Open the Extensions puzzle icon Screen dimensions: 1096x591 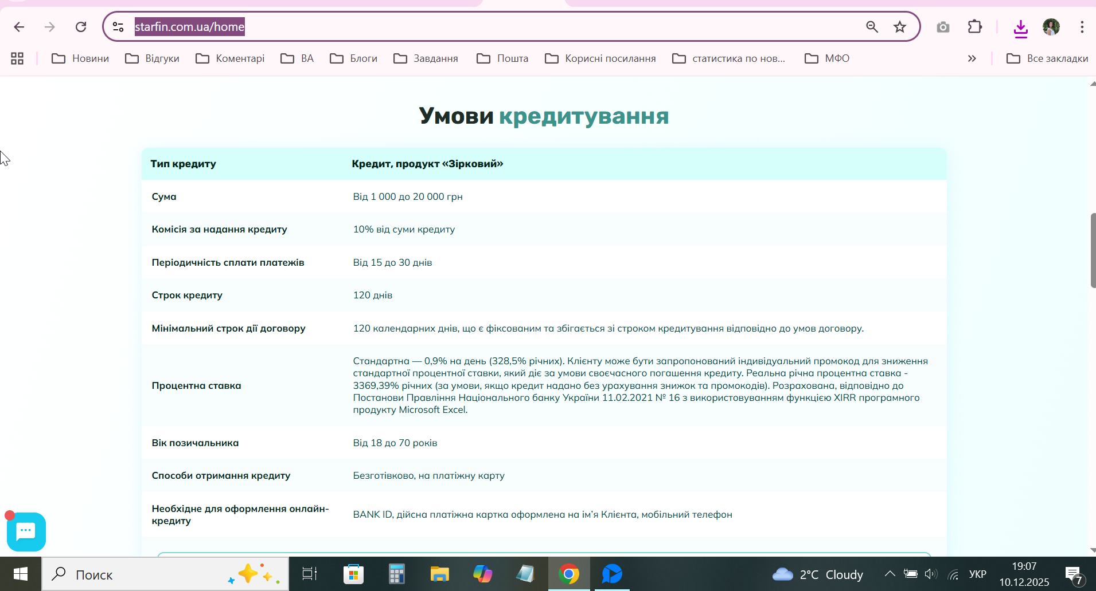click(x=975, y=27)
